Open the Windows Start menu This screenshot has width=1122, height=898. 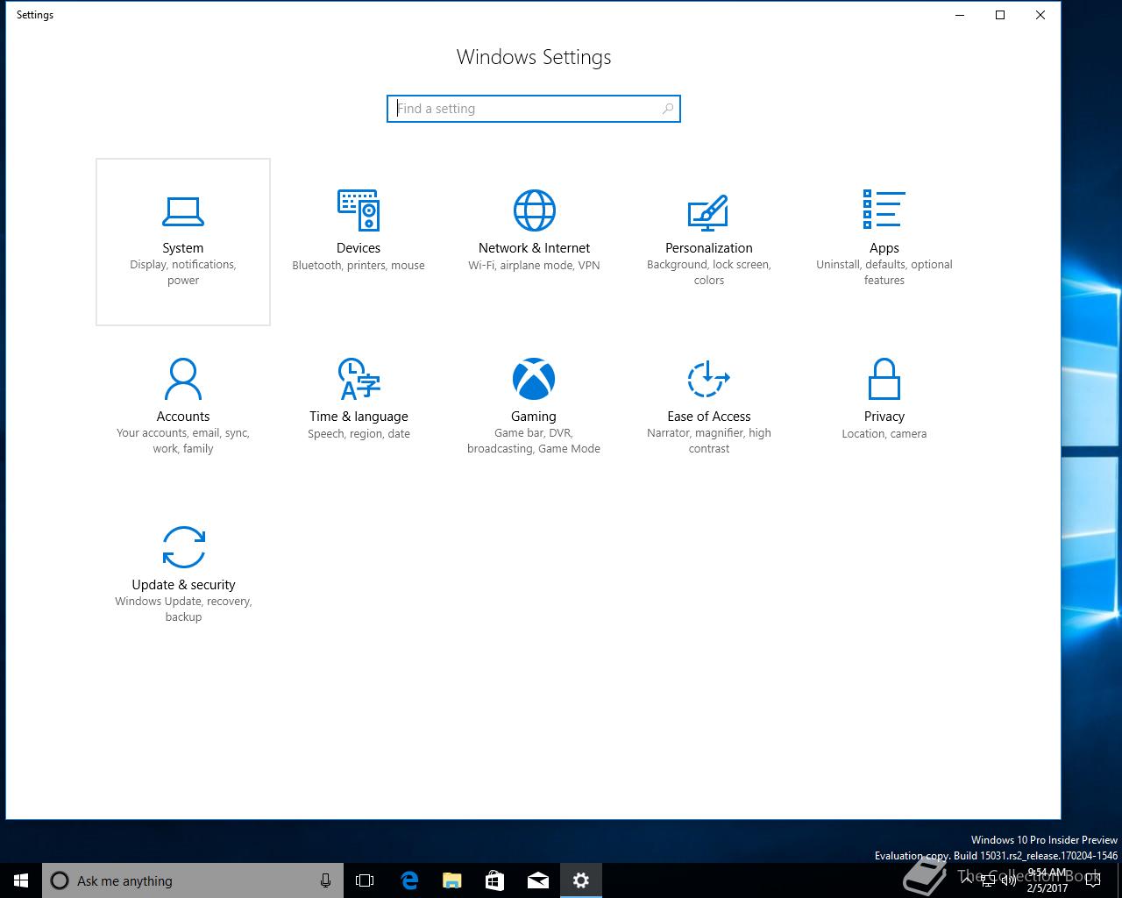pyautogui.click(x=21, y=880)
